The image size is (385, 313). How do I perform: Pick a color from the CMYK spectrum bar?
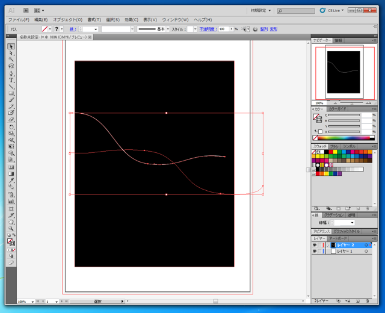[343, 138]
